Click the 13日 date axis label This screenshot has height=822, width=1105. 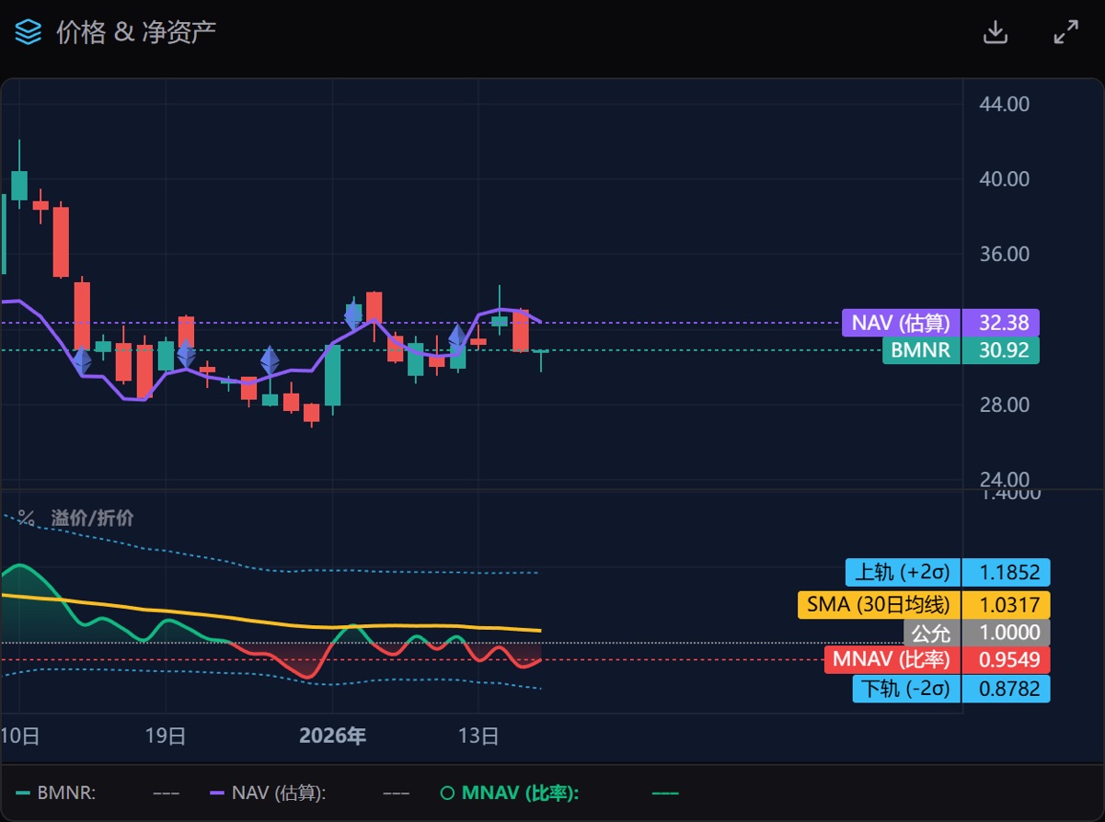(478, 736)
